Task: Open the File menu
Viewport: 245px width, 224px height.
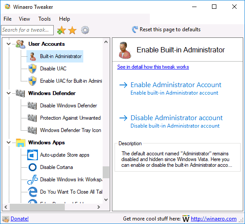Action: point(7,19)
